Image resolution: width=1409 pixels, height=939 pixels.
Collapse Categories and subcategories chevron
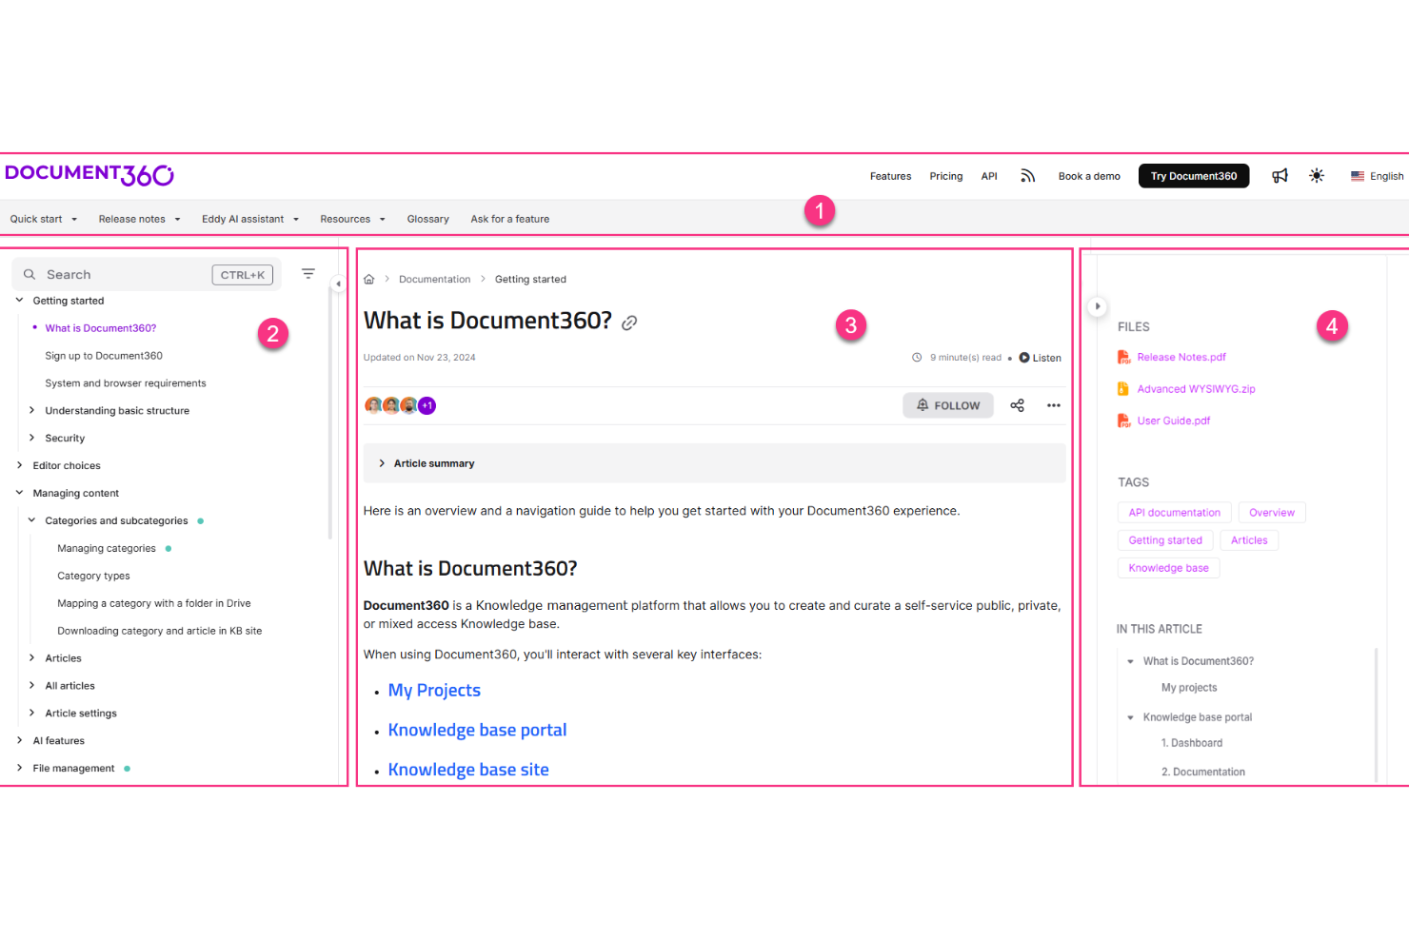(31, 520)
